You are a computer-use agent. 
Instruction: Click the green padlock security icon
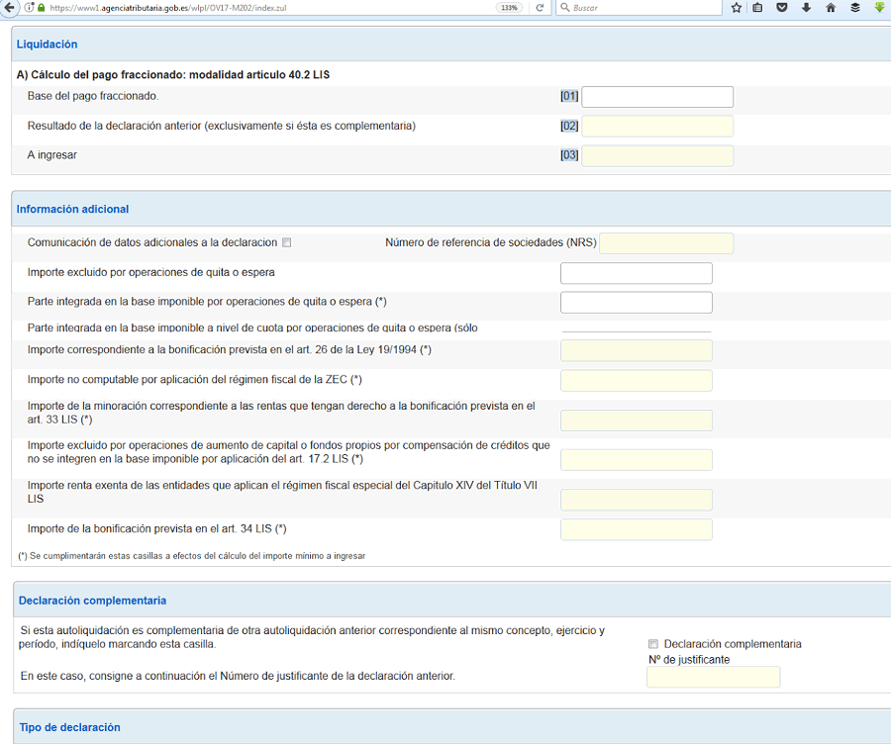point(41,7)
